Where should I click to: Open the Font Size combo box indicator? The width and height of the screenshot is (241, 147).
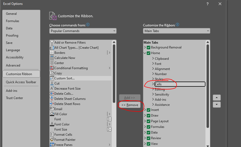[109, 129]
